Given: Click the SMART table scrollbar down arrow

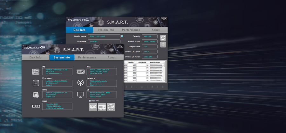Looking at the screenshot, I should [164, 81].
